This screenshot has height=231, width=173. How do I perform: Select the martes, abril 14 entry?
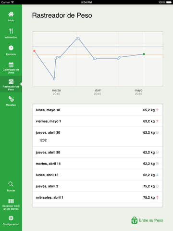click(x=98, y=164)
